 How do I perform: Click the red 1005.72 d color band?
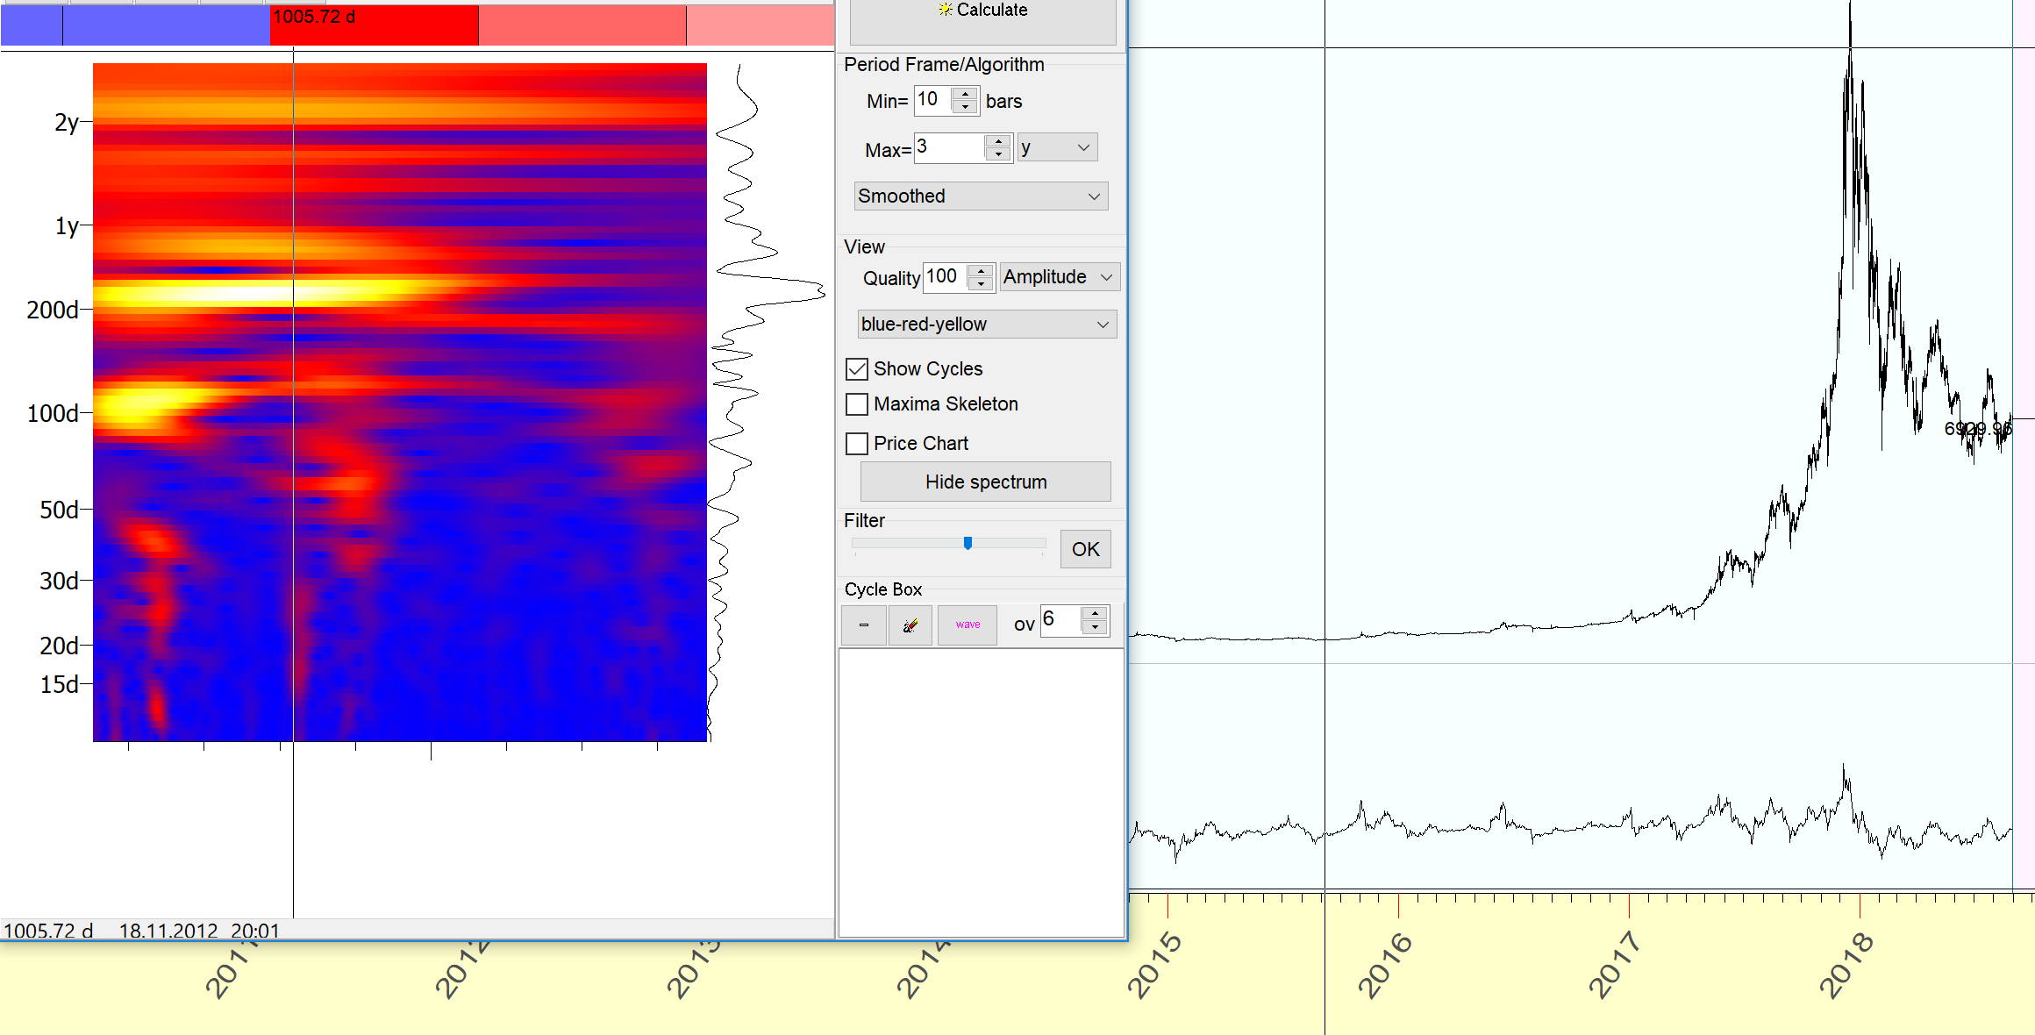point(374,26)
